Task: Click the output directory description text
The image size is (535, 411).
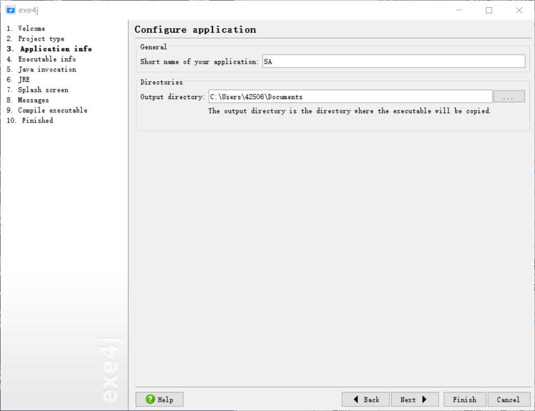Action: (349, 111)
